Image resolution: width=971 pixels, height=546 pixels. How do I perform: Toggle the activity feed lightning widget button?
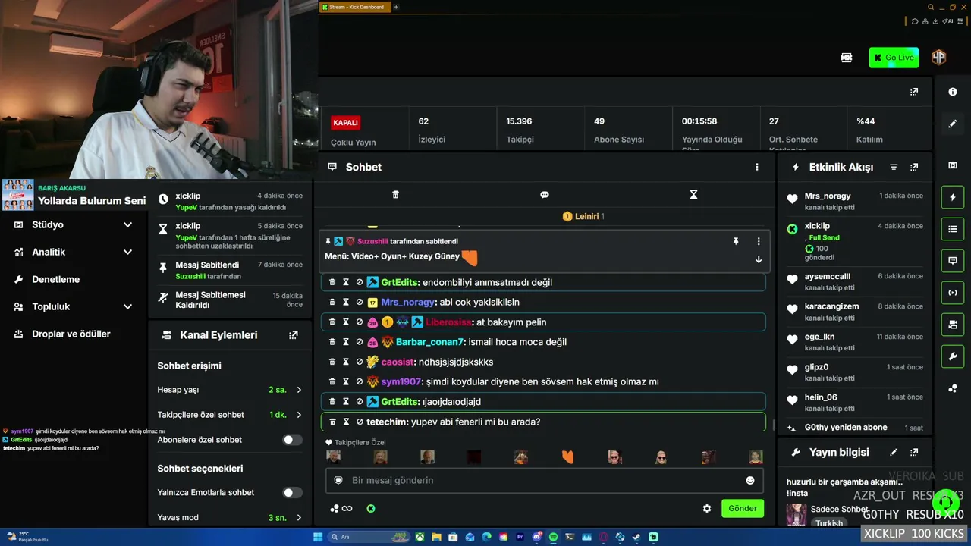pos(953,198)
